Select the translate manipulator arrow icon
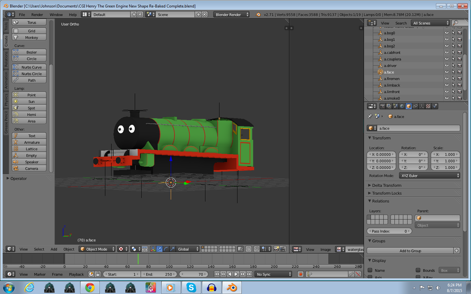This screenshot has height=294, width=471. (159, 249)
